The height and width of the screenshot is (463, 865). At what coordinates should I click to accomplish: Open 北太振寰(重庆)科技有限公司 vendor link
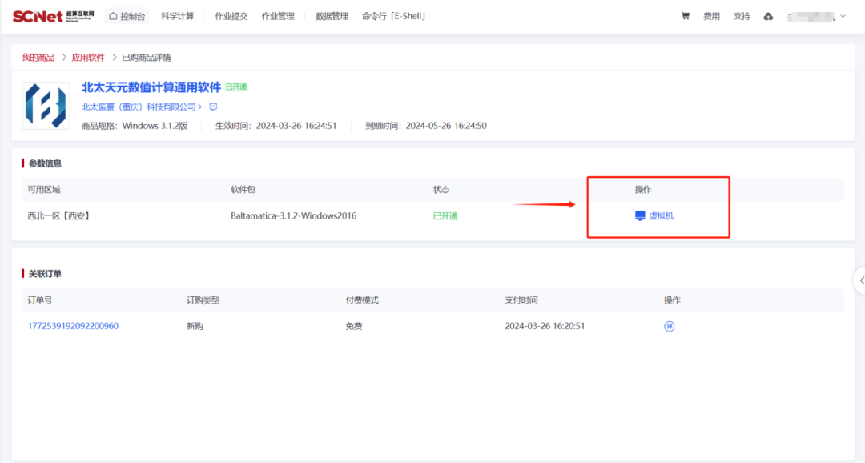coord(141,107)
